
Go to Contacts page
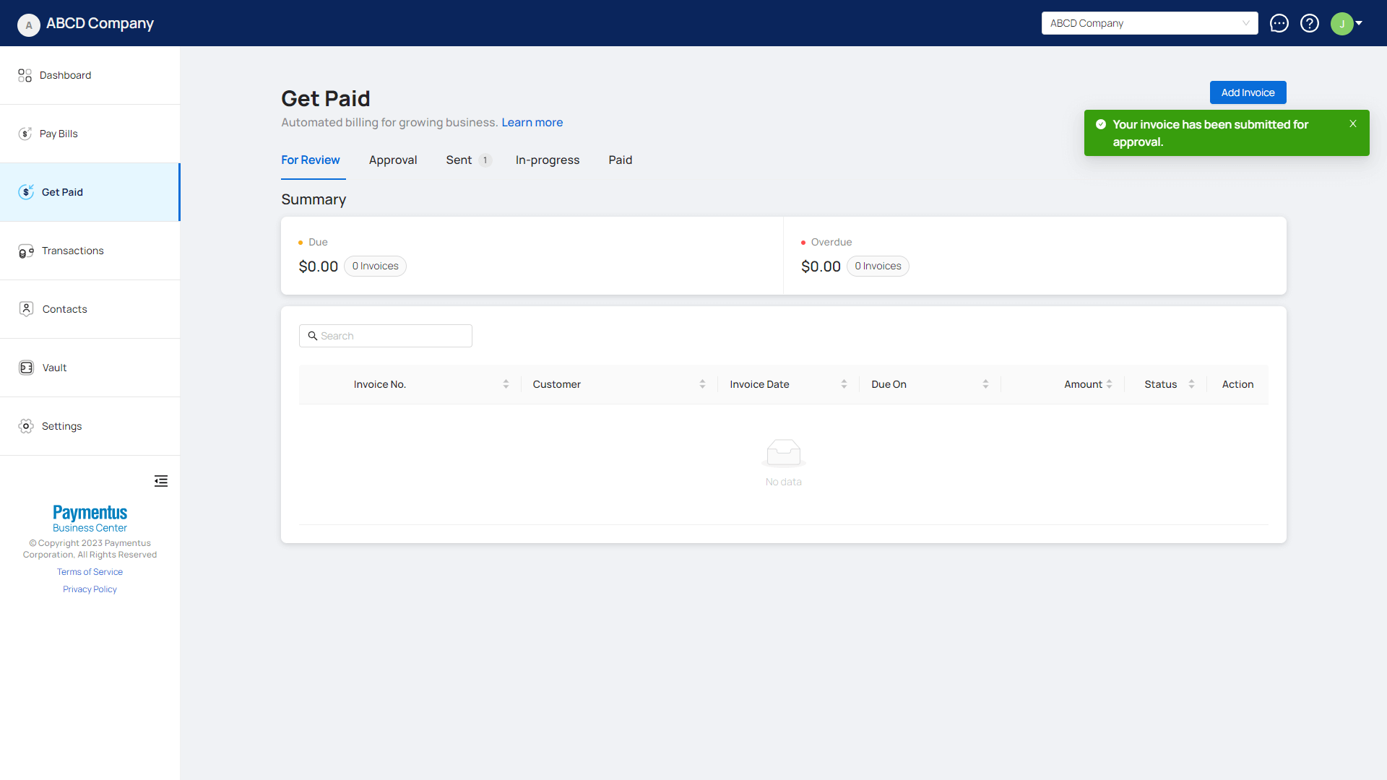coord(64,309)
